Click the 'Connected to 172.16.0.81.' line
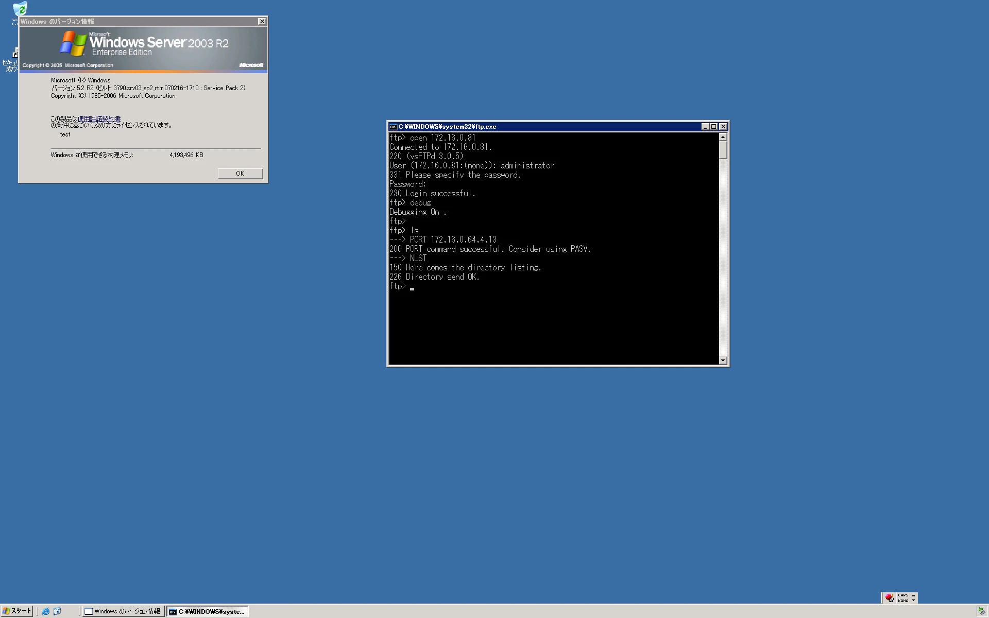 click(440, 147)
